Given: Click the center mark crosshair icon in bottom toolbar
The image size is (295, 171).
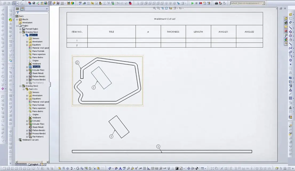Looking at the screenshot, I should 189,168.
